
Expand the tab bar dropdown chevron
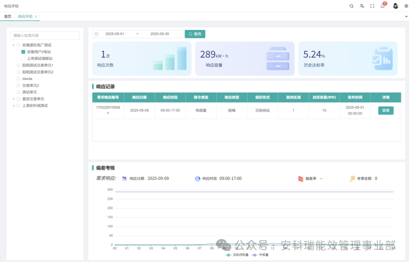click(406, 17)
